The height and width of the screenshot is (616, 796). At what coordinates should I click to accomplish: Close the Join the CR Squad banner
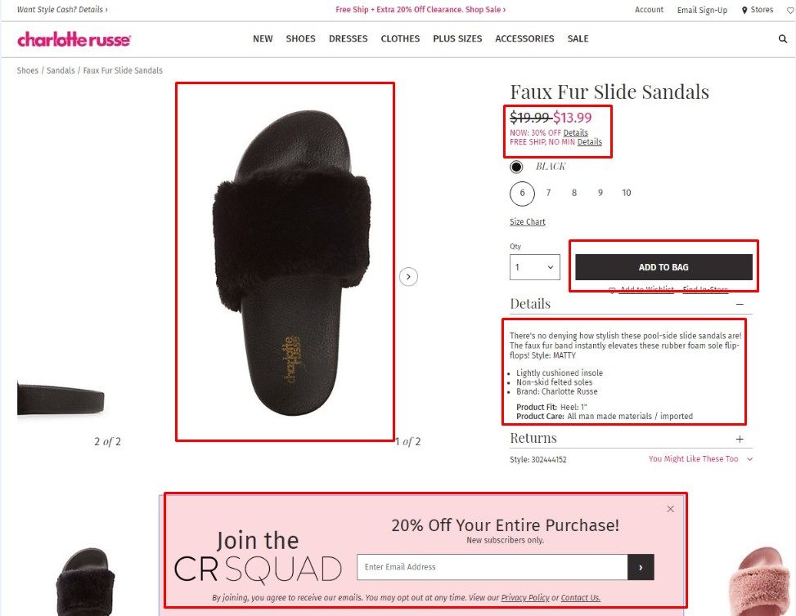click(670, 508)
